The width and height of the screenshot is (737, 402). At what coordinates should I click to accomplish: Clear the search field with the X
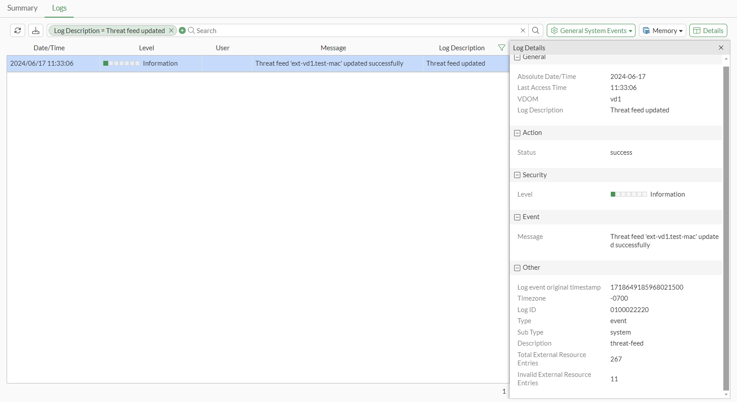tap(523, 30)
